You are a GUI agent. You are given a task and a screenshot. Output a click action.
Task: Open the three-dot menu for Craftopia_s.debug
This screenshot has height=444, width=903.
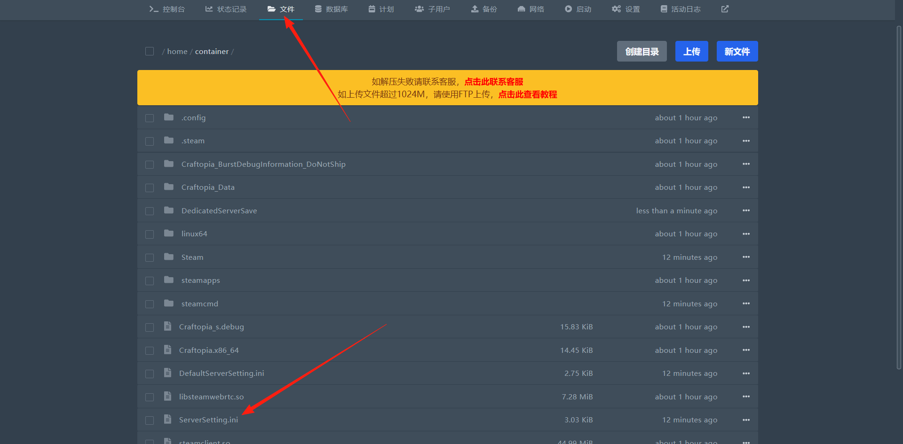tap(746, 327)
